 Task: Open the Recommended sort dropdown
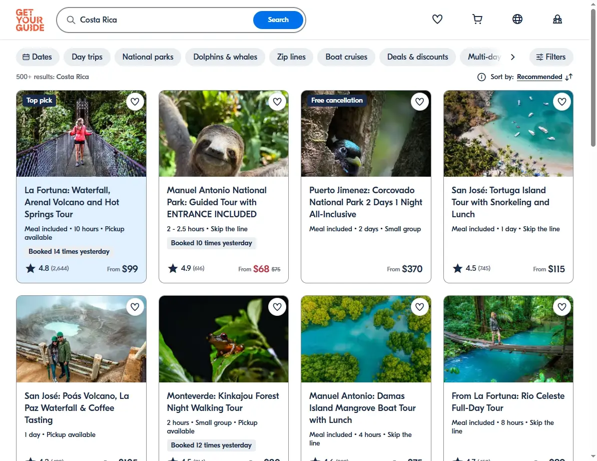(x=539, y=77)
